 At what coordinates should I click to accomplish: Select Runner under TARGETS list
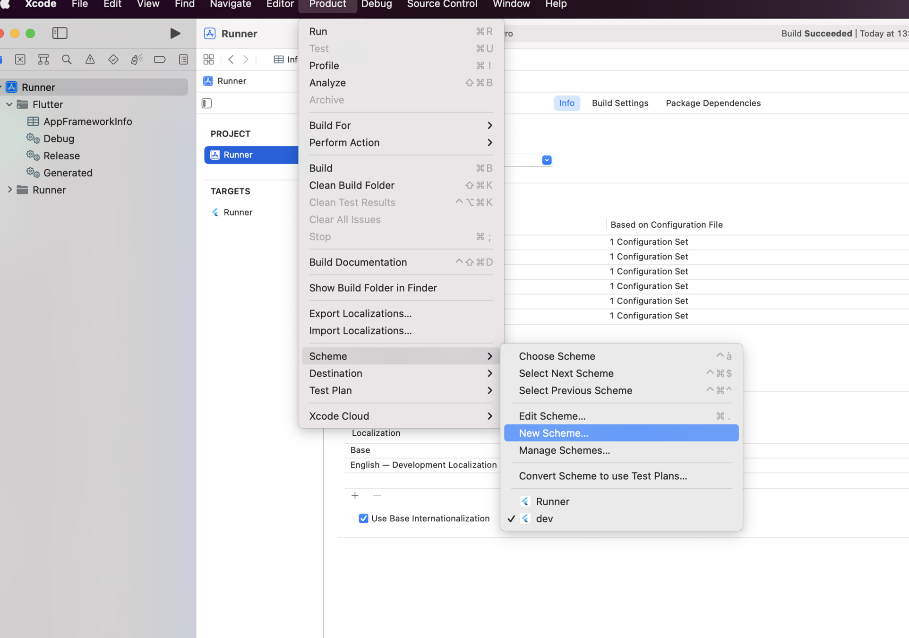point(238,212)
